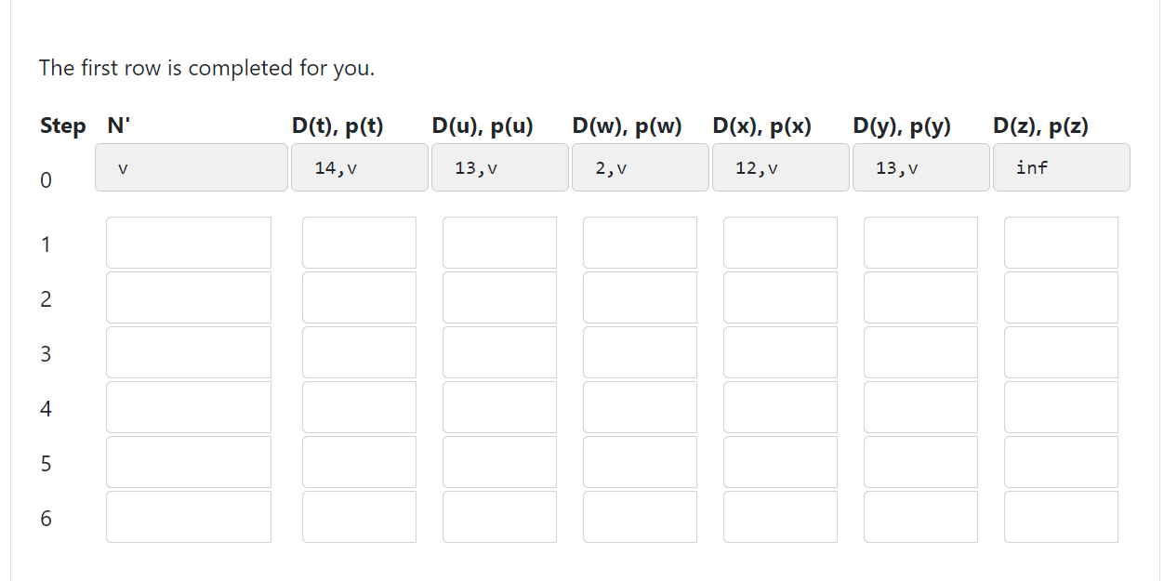Image resolution: width=1164 pixels, height=581 pixels.
Task: Click the D(w), p(w) cell for step 1
Action: click(640, 243)
